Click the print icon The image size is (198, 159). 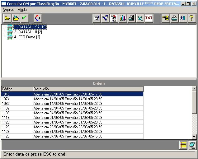(x=174, y=18)
